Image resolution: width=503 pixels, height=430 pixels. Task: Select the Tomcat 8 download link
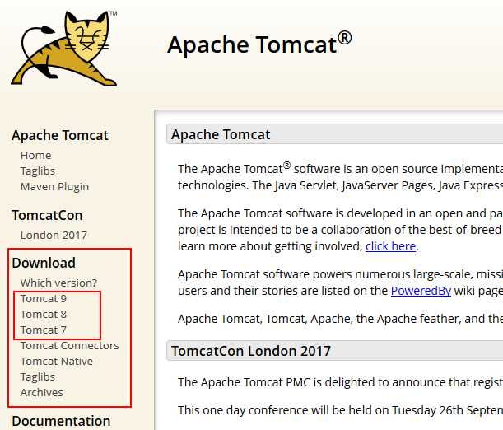[44, 315]
